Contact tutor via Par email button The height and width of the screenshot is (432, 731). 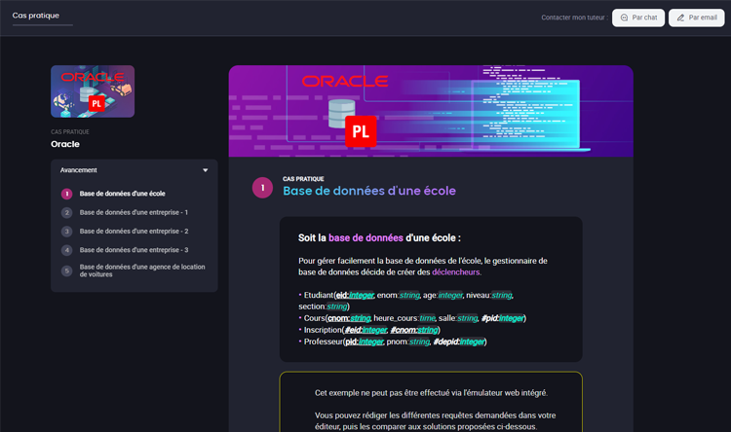click(x=697, y=18)
